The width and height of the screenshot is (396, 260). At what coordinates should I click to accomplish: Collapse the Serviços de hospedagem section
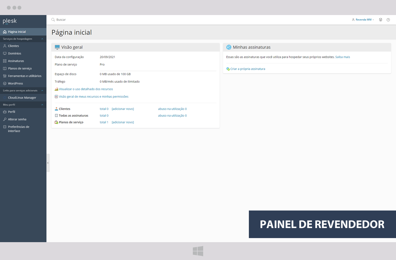pos(42,39)
